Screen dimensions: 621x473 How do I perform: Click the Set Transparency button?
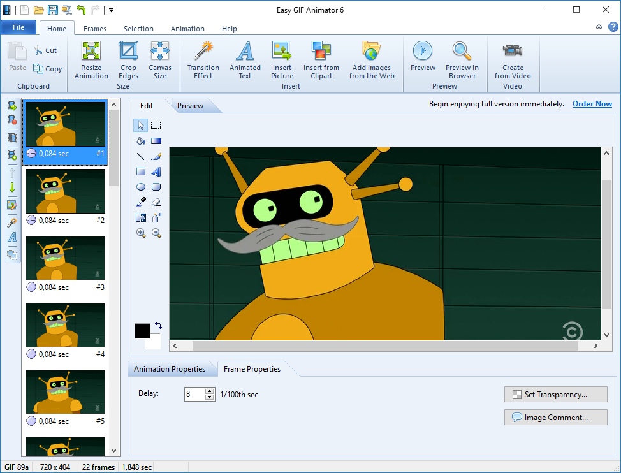556,394
